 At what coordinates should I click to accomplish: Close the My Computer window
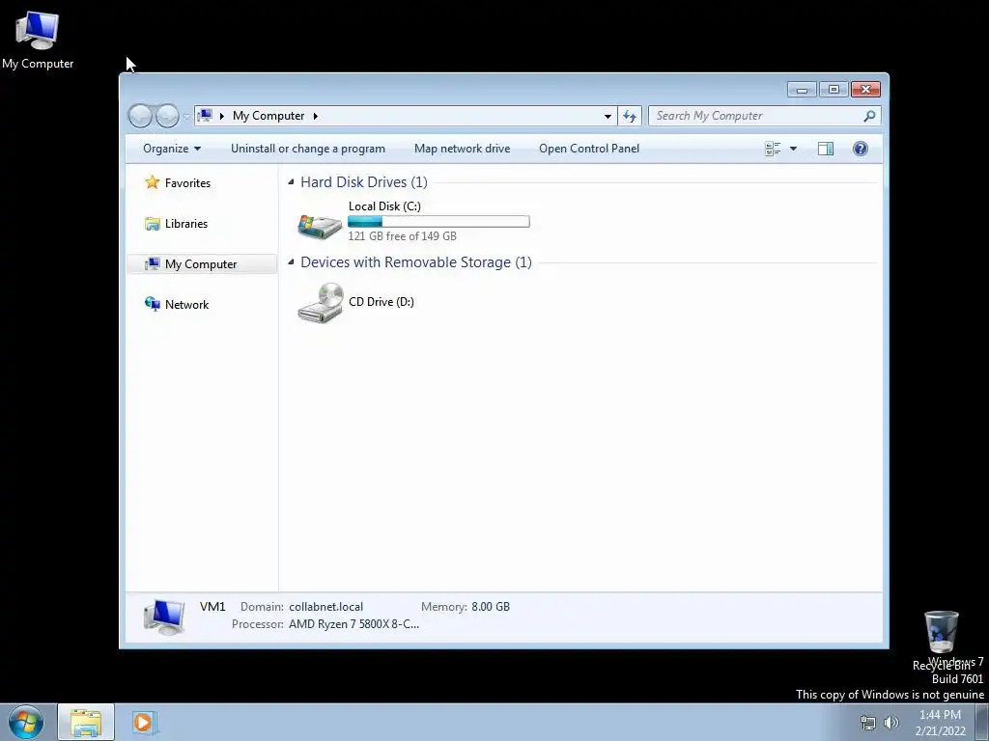point(865,90)
